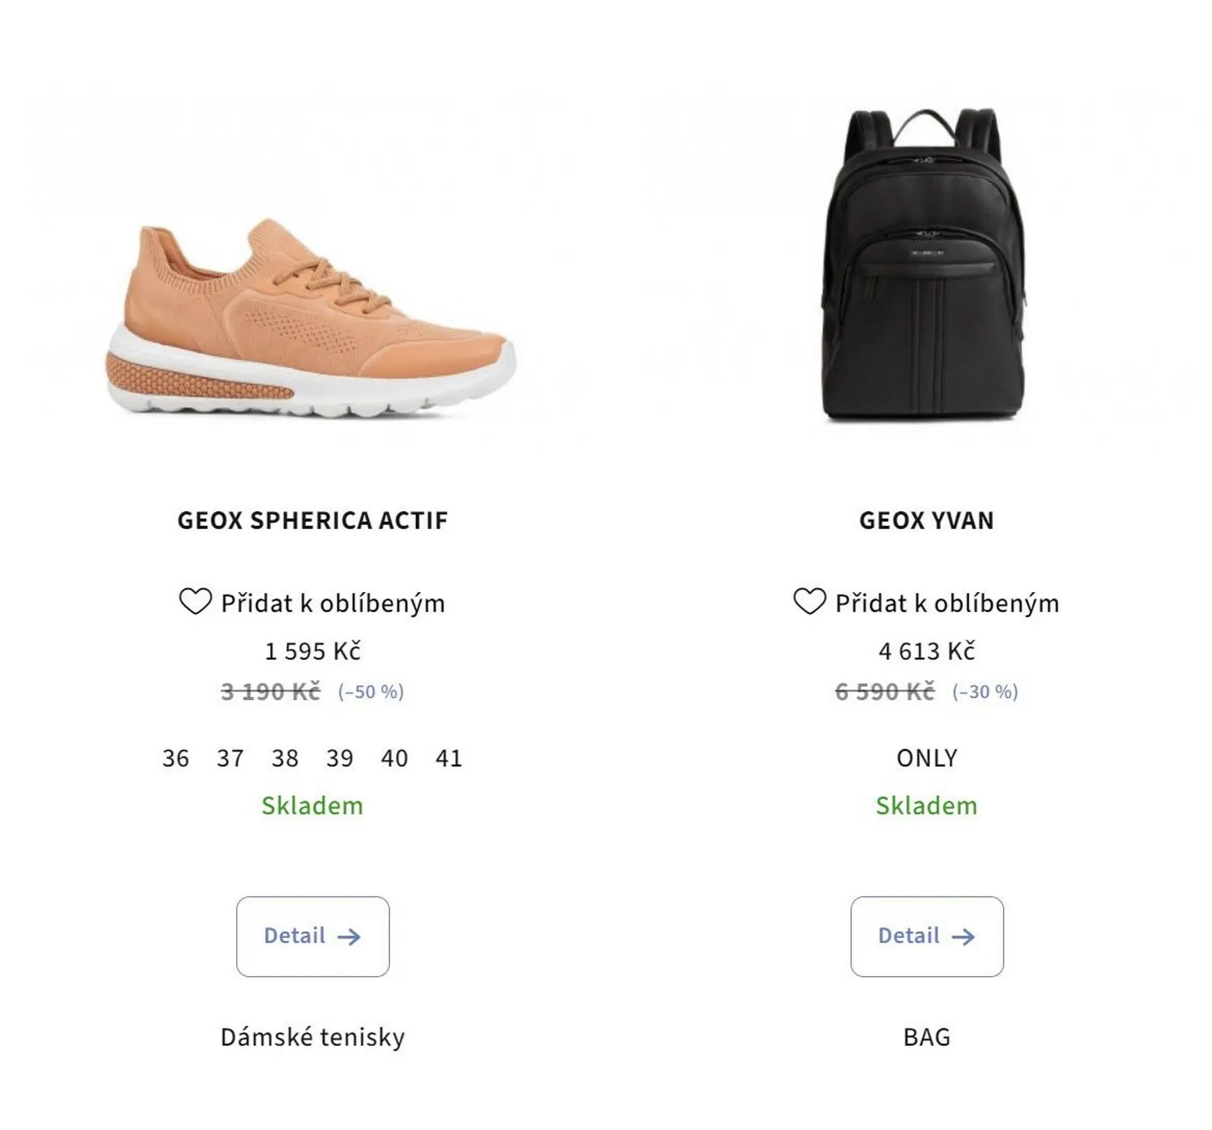Click arrow icon on backpack Detail button
Screen dimensions: 1212x1130
963,937
